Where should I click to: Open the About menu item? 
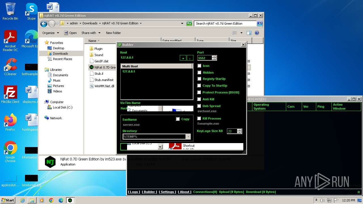coord(185,192)
